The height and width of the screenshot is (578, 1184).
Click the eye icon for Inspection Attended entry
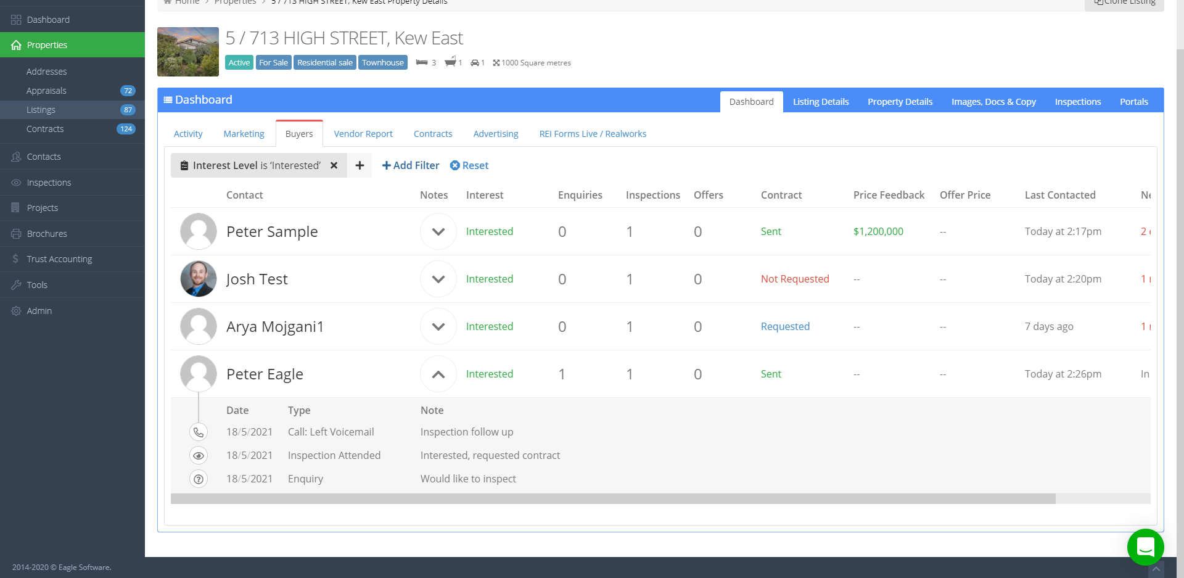click(199, 456)
